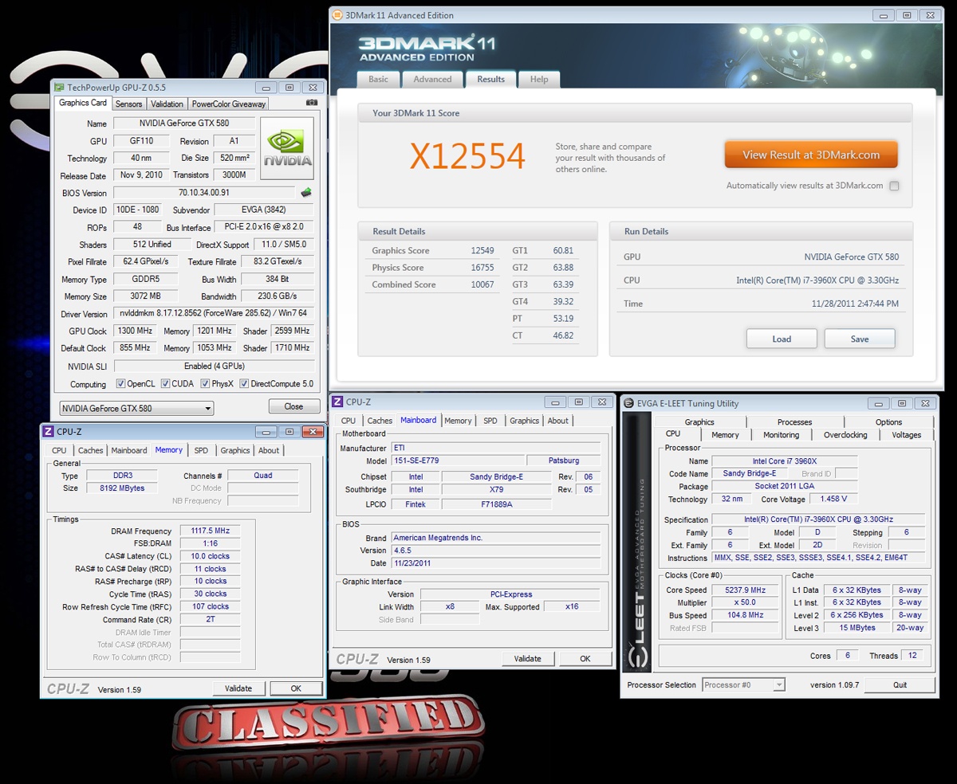The width and height of the screenshot is (957, 784).
Task: Open the Monitoring tab in E-LEET
Action: (x=781, y=435)
